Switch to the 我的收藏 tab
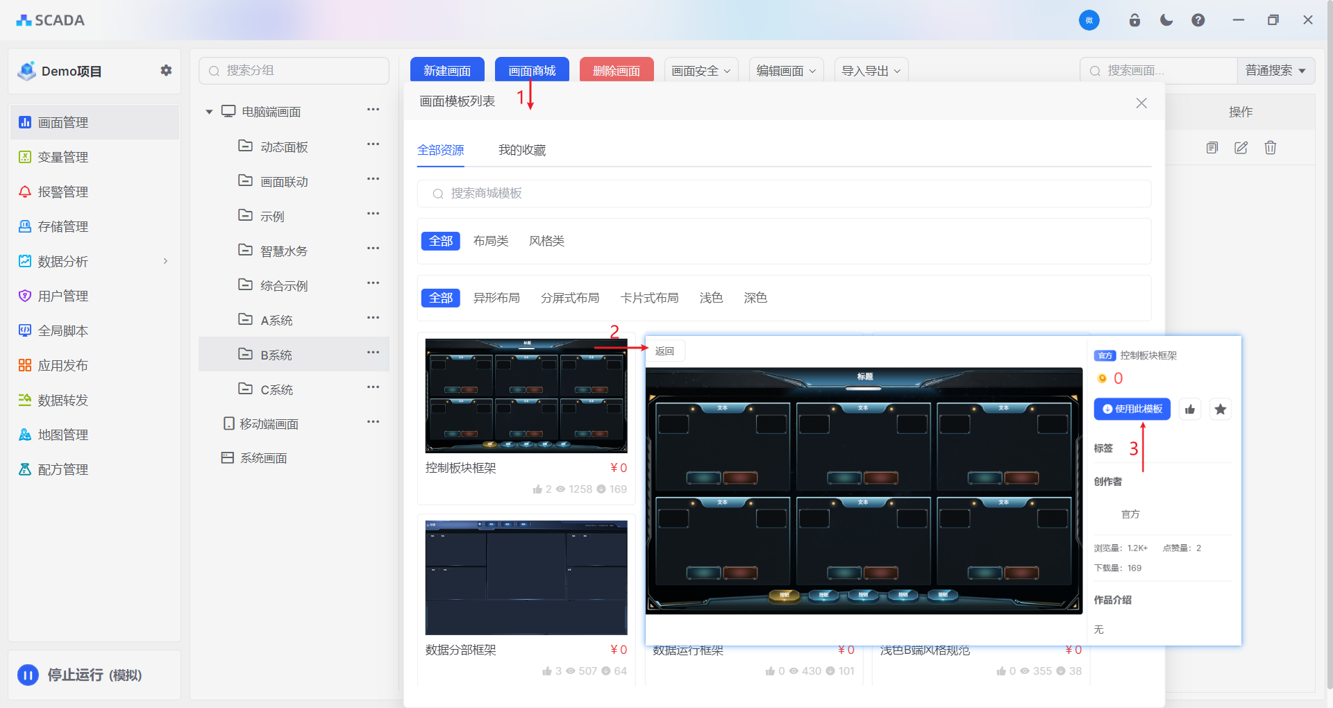Screen dimensions: 1333x708 coord(522,150)
